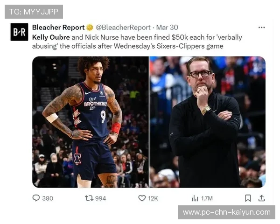Click the bold Kelly Oubre name

tap(51, 37)
